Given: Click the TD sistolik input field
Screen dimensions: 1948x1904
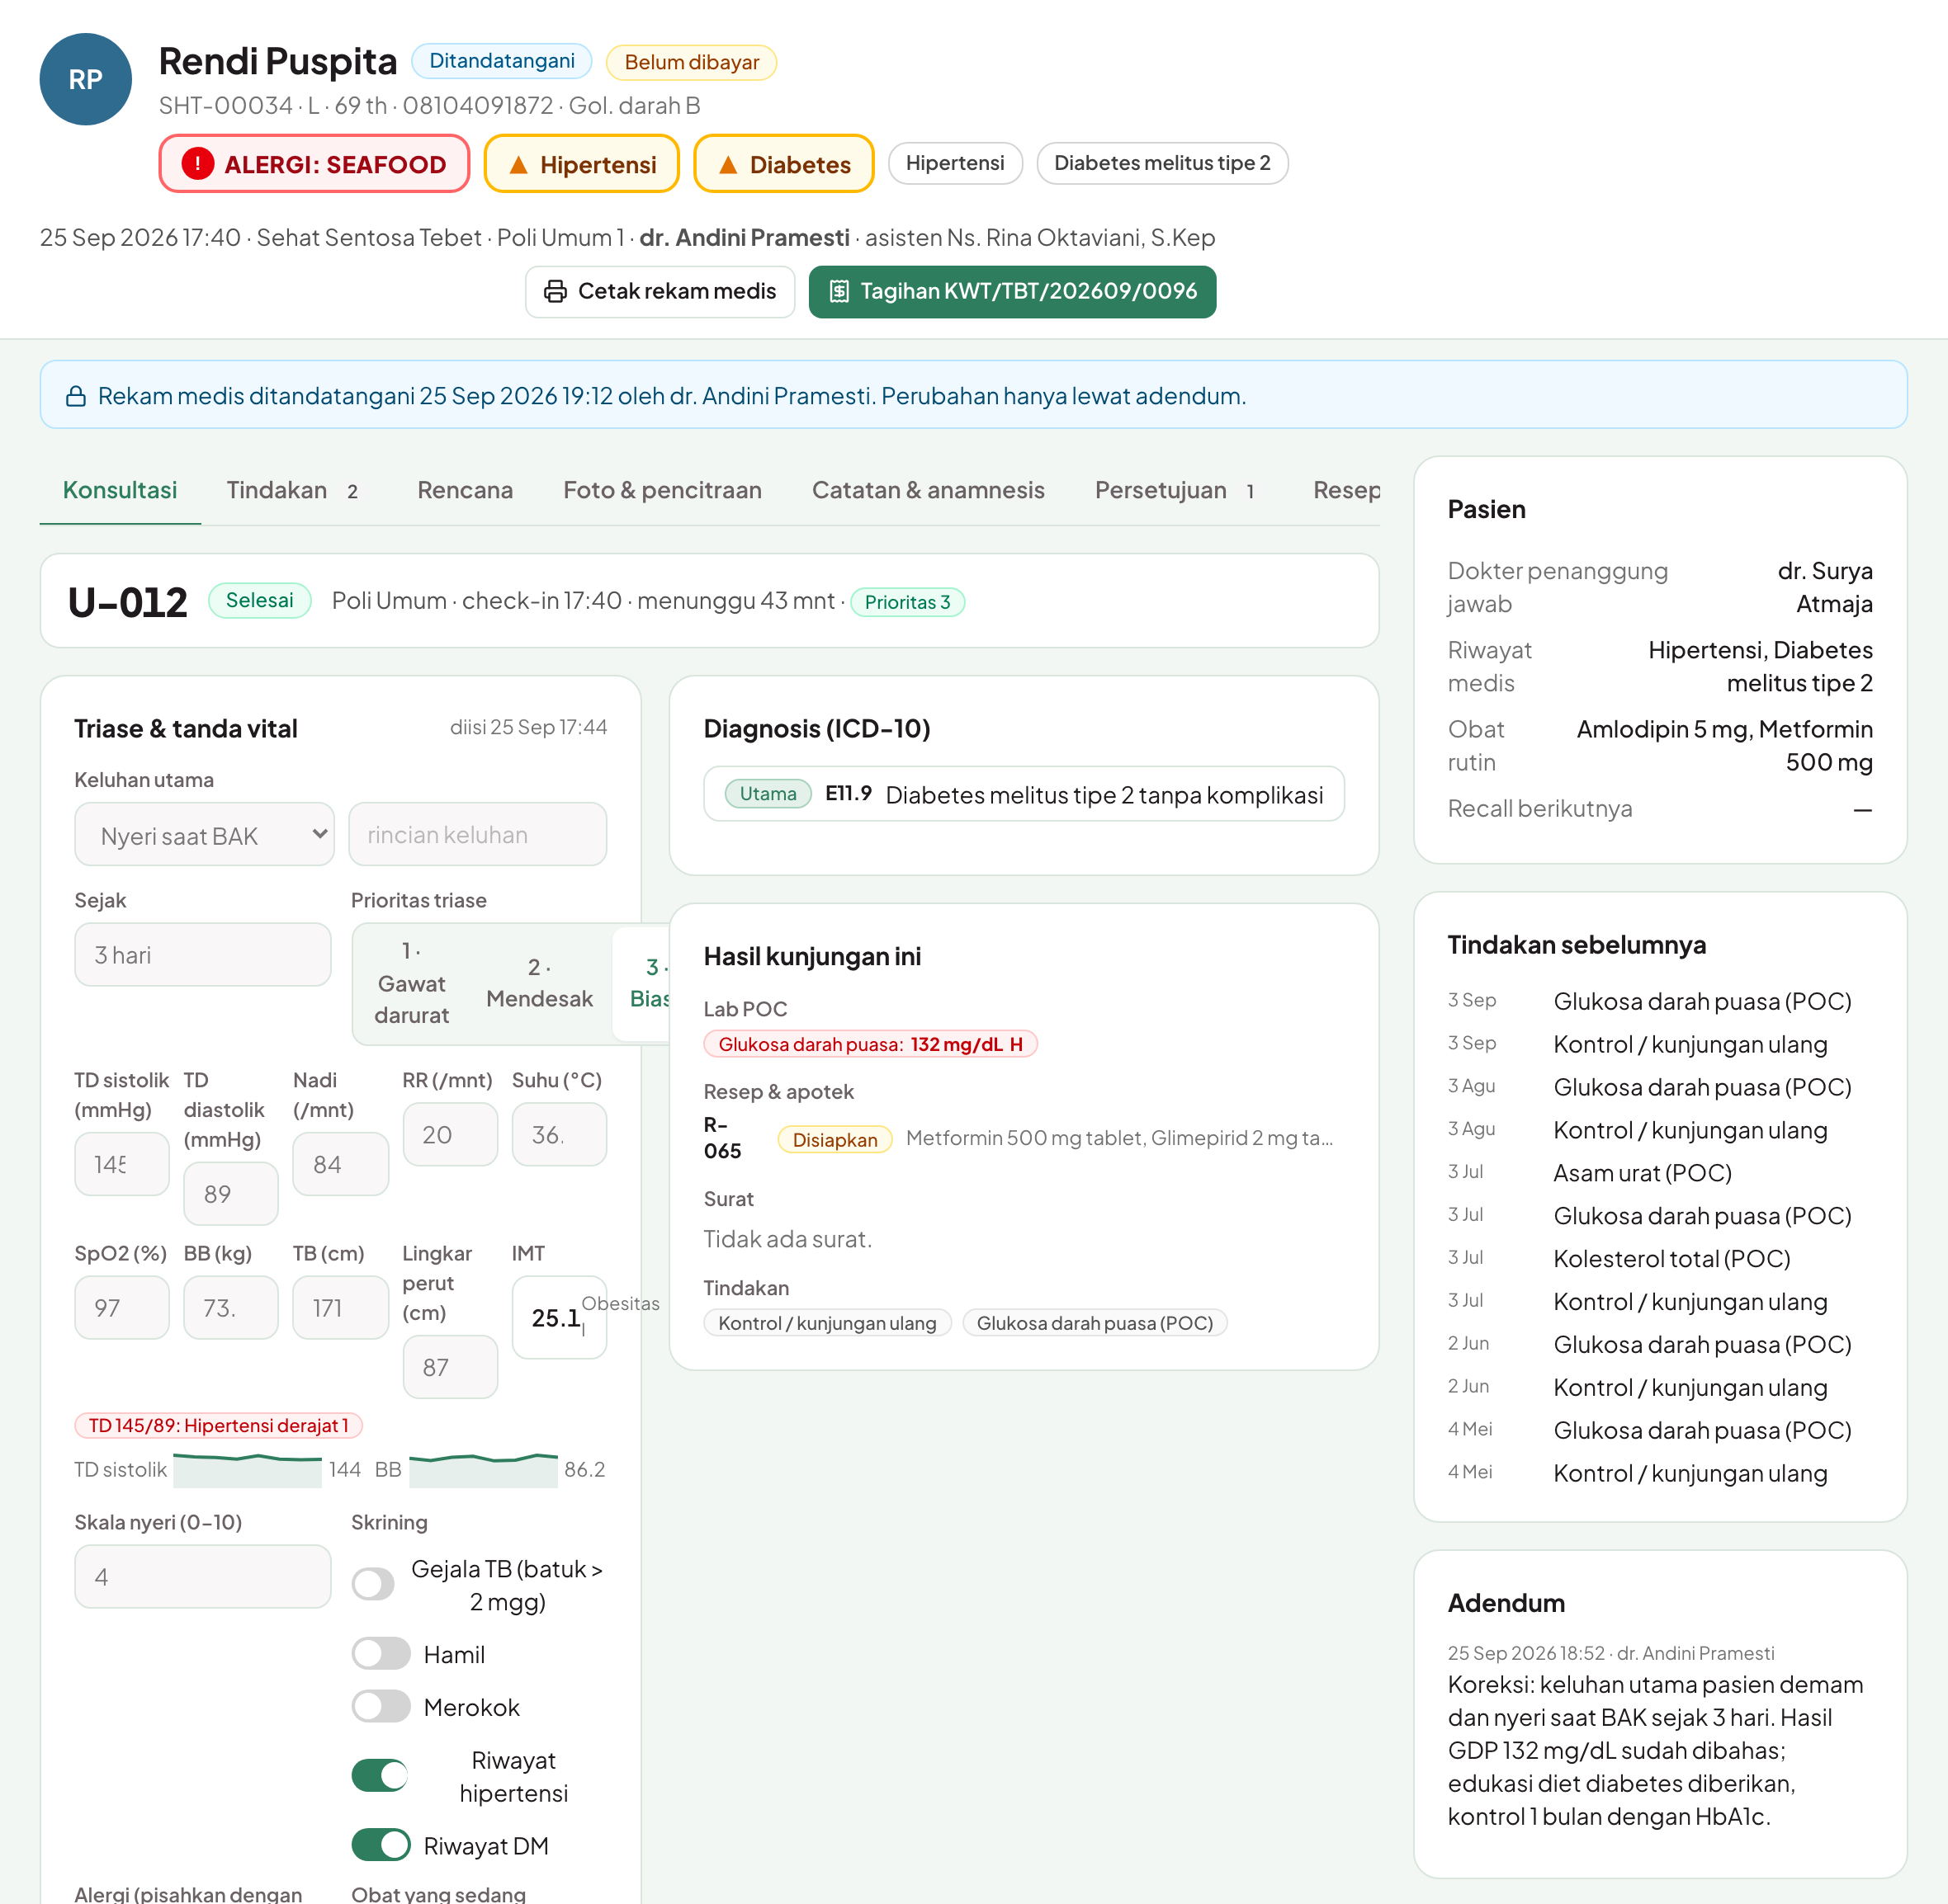Looking at the screenshot, I should (x=122, y=1164).
